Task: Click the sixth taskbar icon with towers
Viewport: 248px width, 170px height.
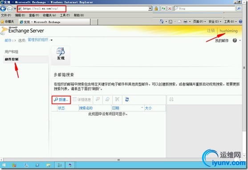Action: pos(60,165)
